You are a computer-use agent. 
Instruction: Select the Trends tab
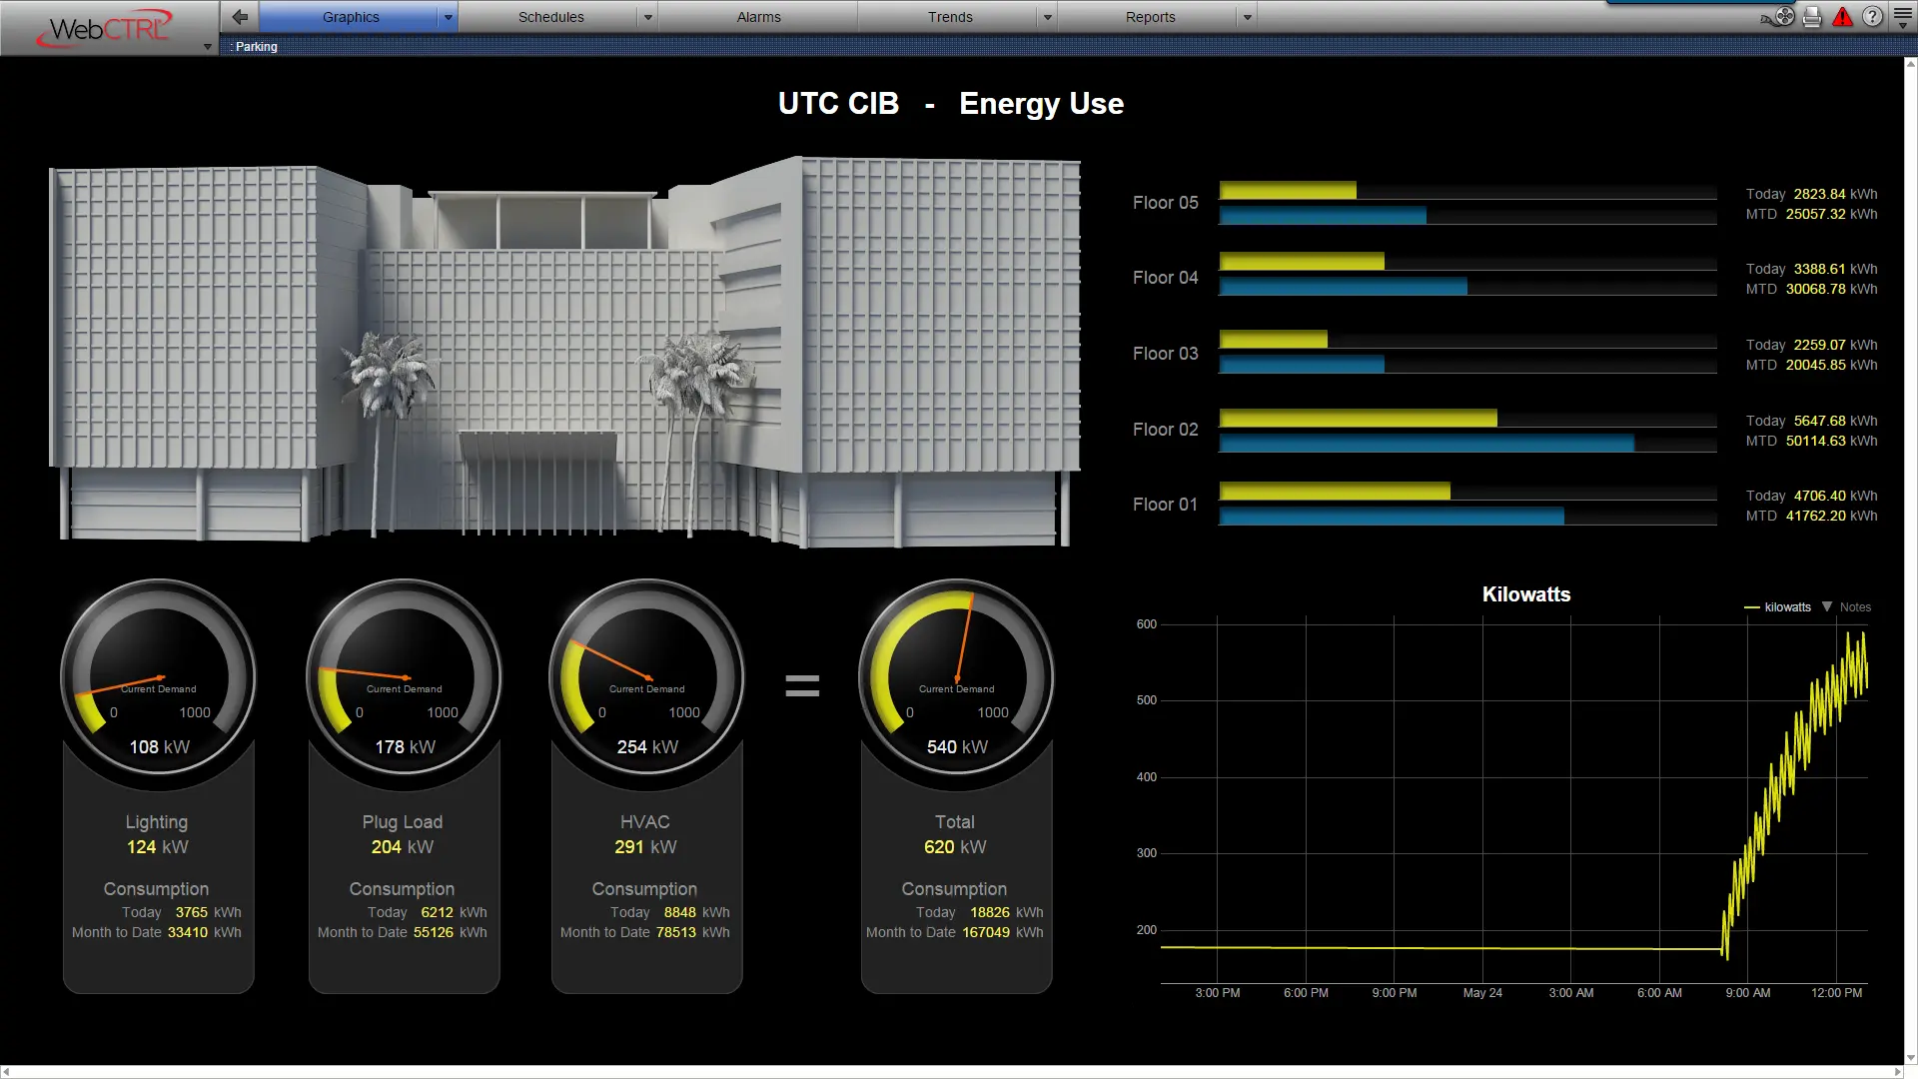tap(949, 17)
